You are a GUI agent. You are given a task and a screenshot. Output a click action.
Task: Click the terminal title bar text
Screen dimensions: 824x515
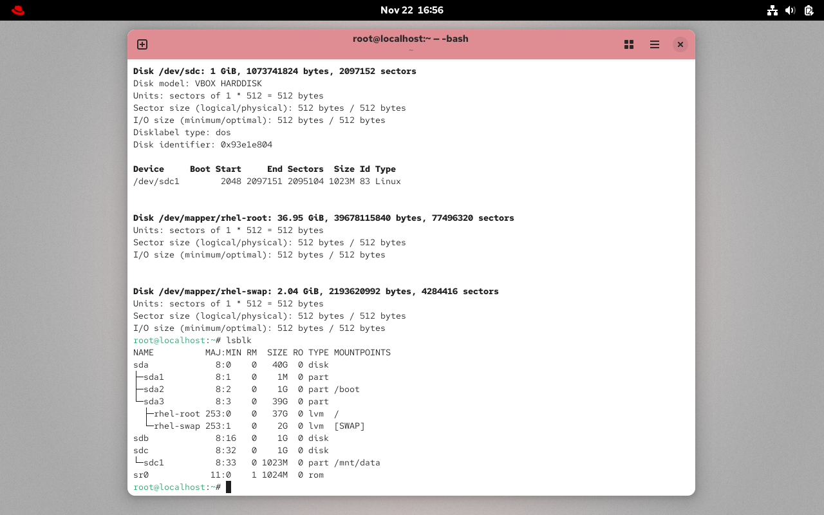coord(410,39)
